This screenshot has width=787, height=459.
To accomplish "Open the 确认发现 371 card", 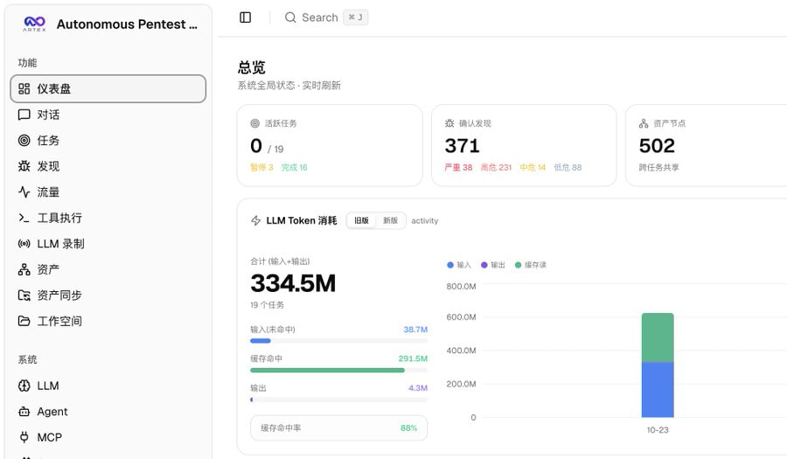I will 524,145.
